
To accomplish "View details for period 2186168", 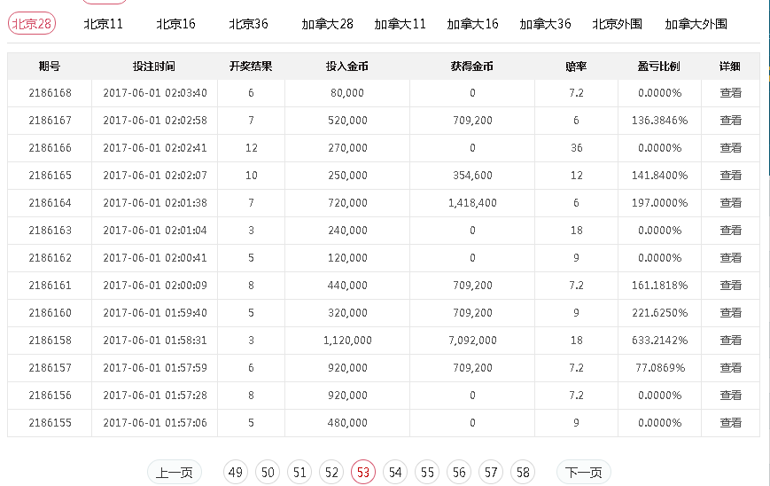I will (730, 93).
